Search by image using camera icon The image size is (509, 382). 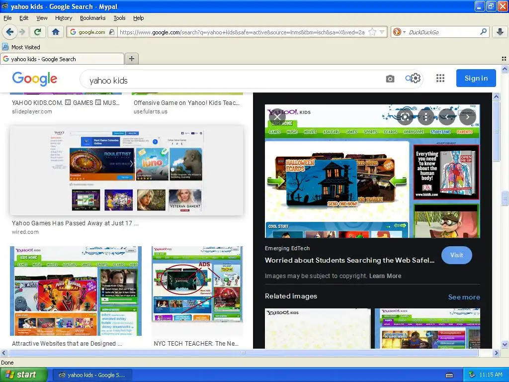(x=390, y=79)
